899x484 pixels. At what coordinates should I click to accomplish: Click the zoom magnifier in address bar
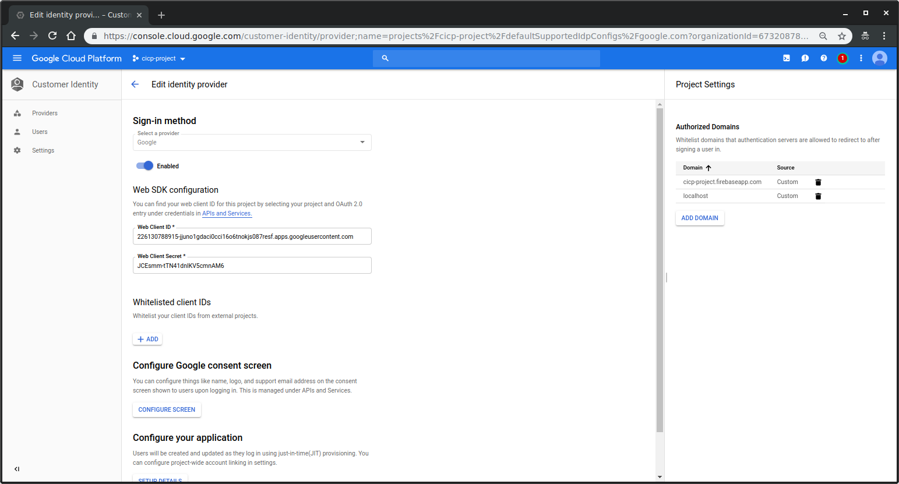[823, 36]
